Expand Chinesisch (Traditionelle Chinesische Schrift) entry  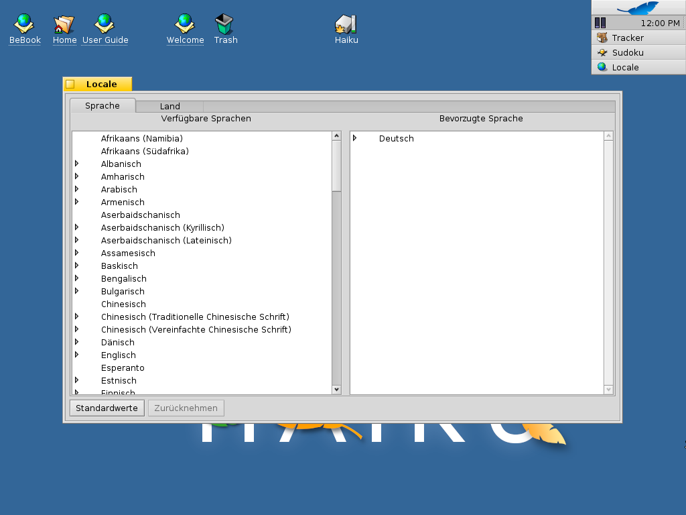(x=76, y=317)
